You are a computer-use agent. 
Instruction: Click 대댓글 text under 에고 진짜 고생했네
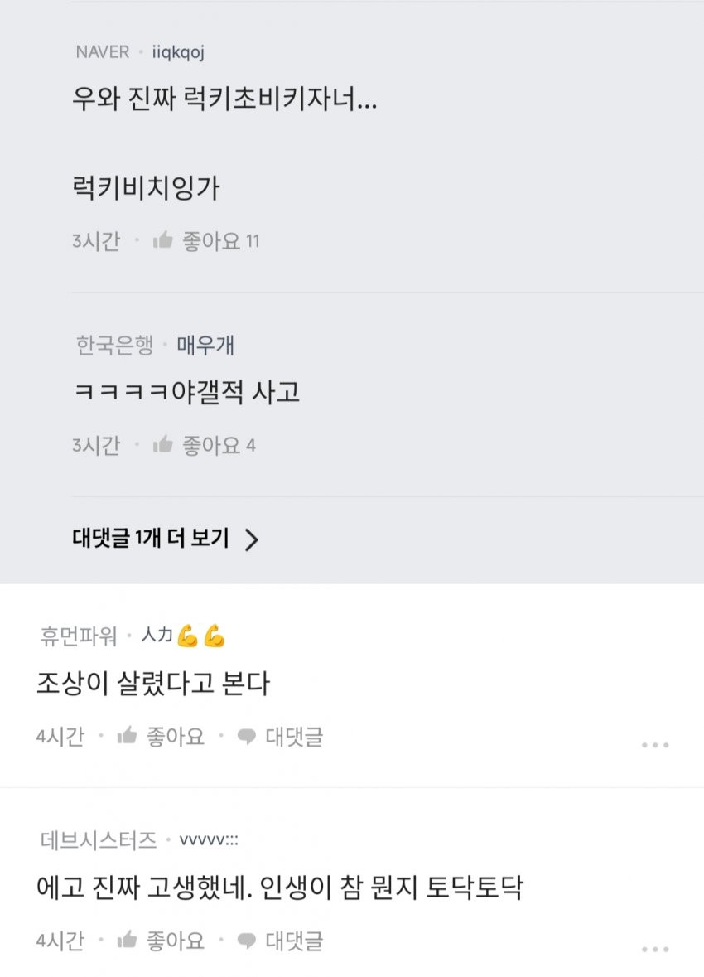coord(294,941)
